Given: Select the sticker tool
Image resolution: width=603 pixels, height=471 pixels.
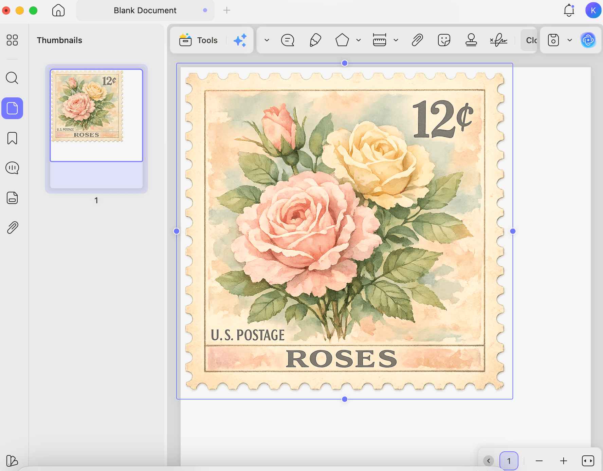Looking at the screenshot, I should click(x=444, y=40).
